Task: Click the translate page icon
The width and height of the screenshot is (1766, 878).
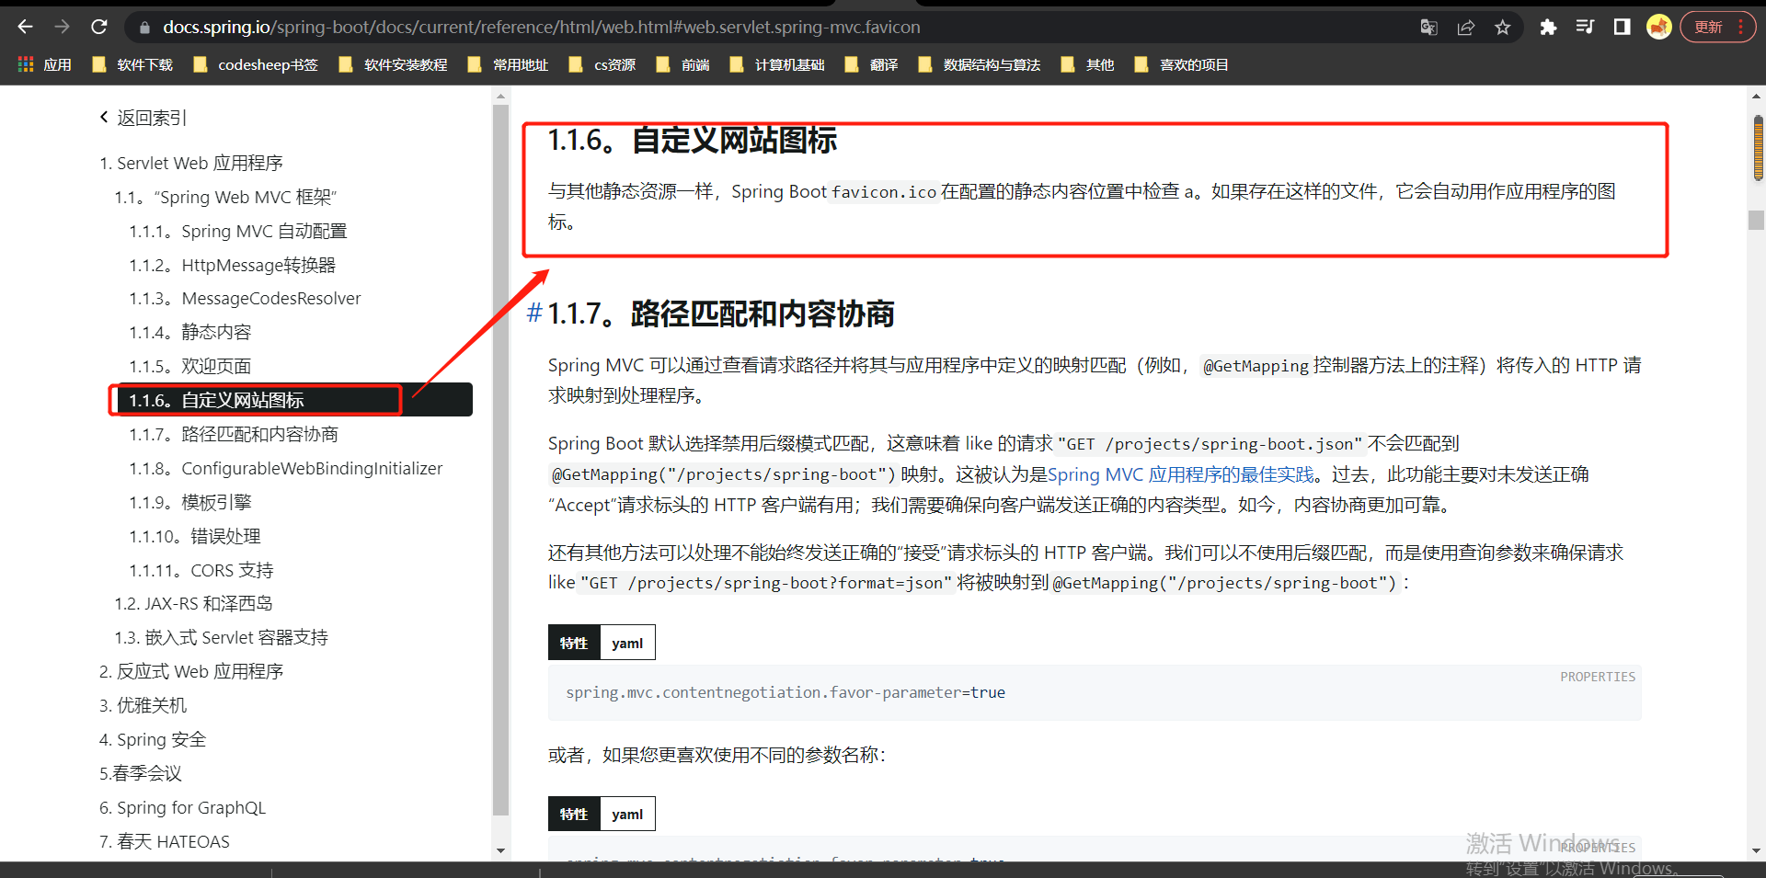Action: pyautogui.click(x=1428, y=27)
